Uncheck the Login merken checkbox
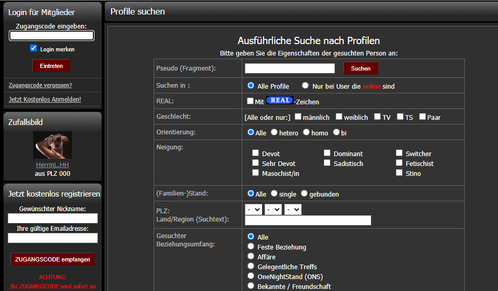Viewport: 498px width, 291px height. pos(34,48)
